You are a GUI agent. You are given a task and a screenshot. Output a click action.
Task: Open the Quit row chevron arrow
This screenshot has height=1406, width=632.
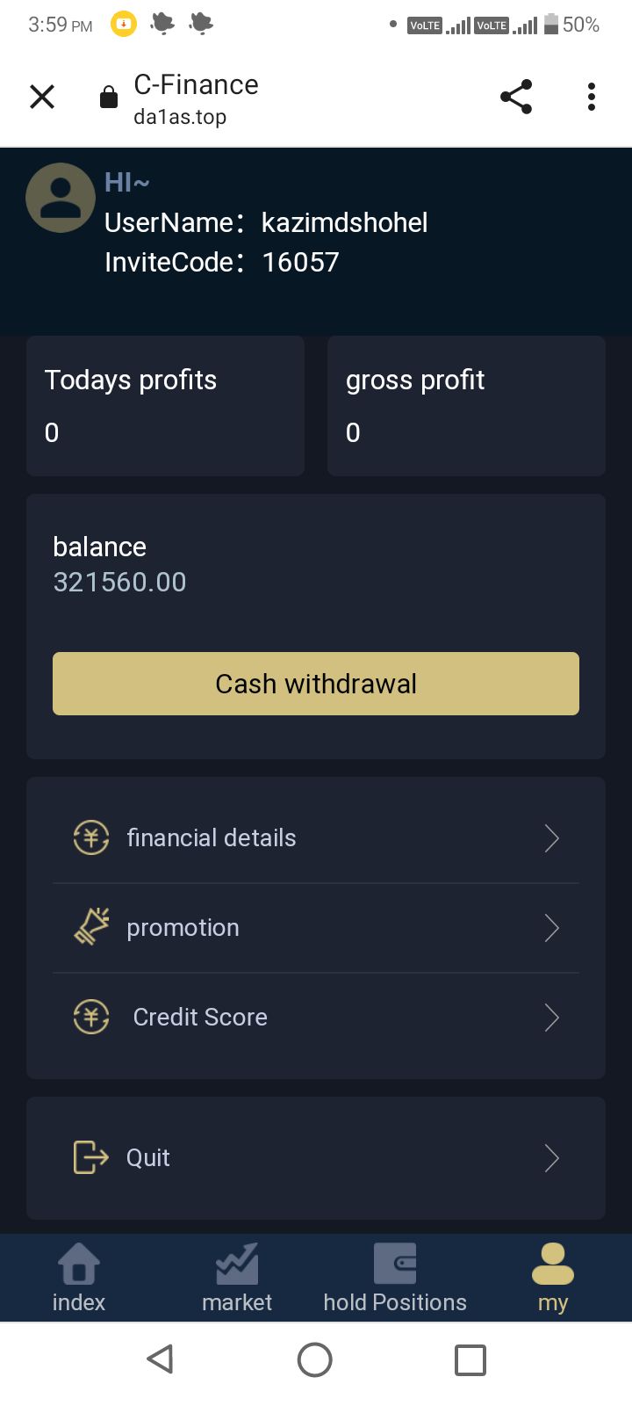point(551,1158)
